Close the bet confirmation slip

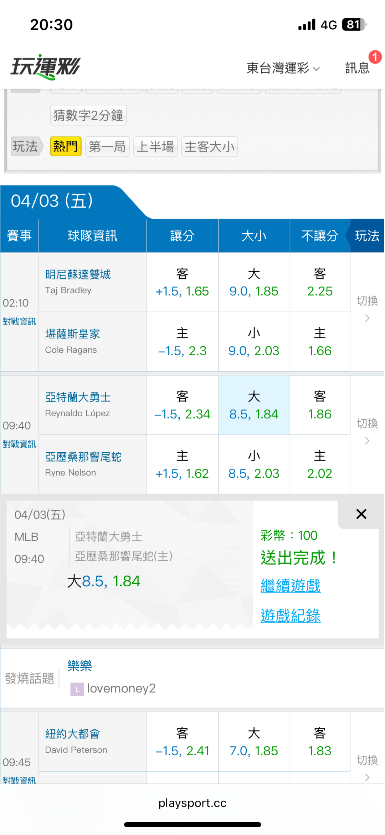361,514
